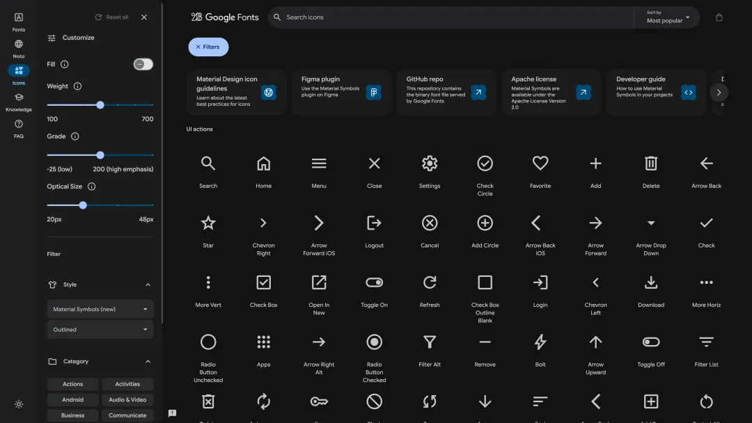The height and width of the screenshot is (423, 752).
Task: Select the Check Box icon
Action: click(x=263, y=282)
